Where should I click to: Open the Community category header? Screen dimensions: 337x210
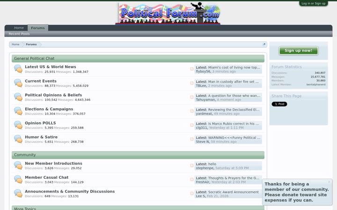point(25,155)
